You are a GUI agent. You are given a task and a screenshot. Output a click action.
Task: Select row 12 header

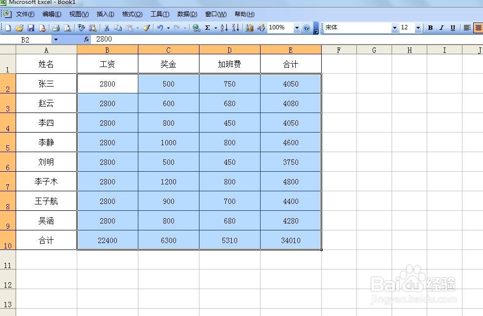click(x=8, y=279)
